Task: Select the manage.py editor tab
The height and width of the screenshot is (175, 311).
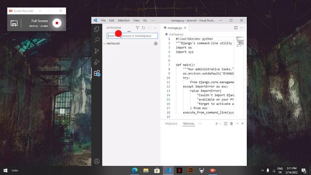Action: [x=174, y=28]
